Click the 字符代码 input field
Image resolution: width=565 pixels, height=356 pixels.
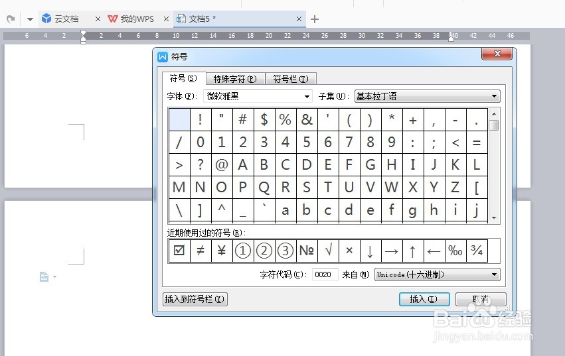tap(325, 274)
